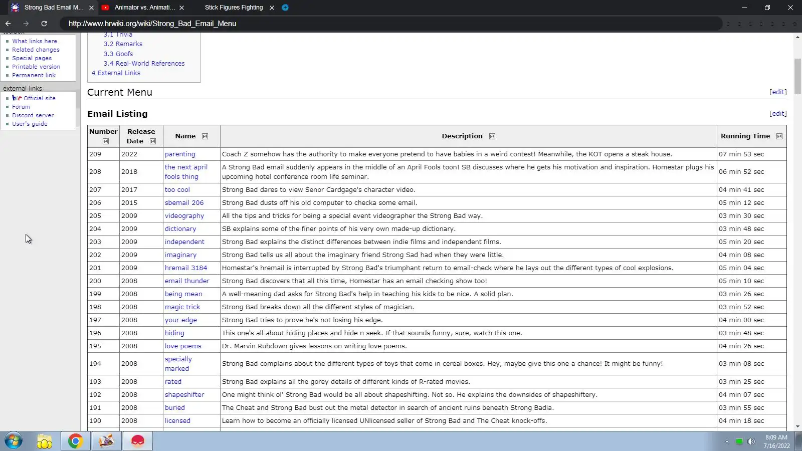The image size is (802, 451).
Task: Open the 'your edge' email page
Action: pos(181,320)
